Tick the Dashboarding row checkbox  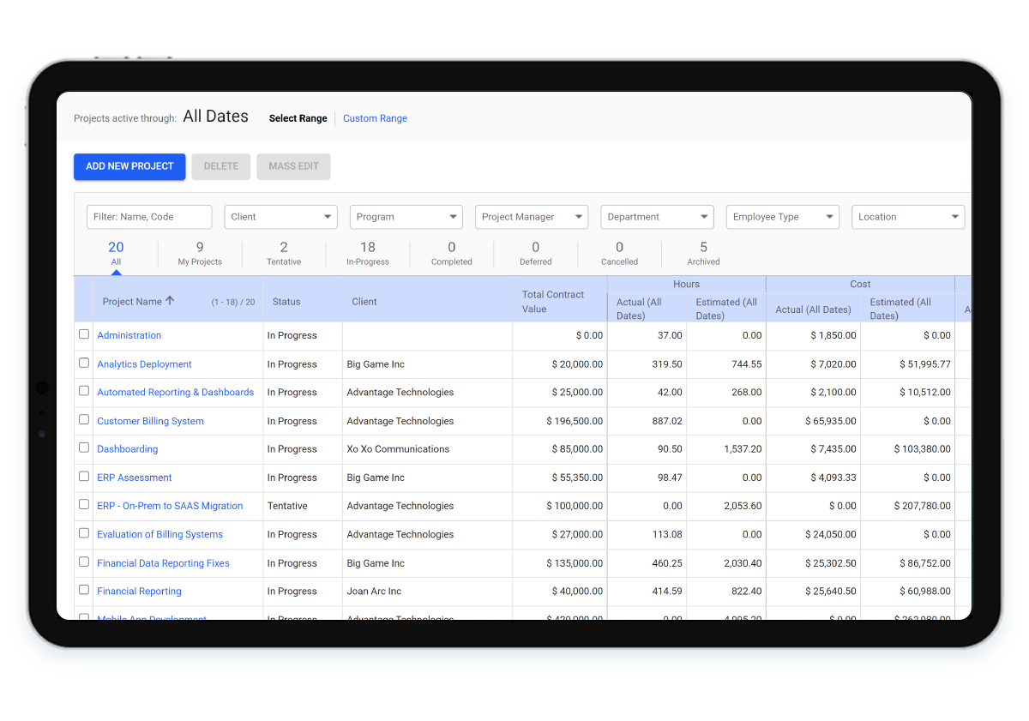click(x=84, y=448)
